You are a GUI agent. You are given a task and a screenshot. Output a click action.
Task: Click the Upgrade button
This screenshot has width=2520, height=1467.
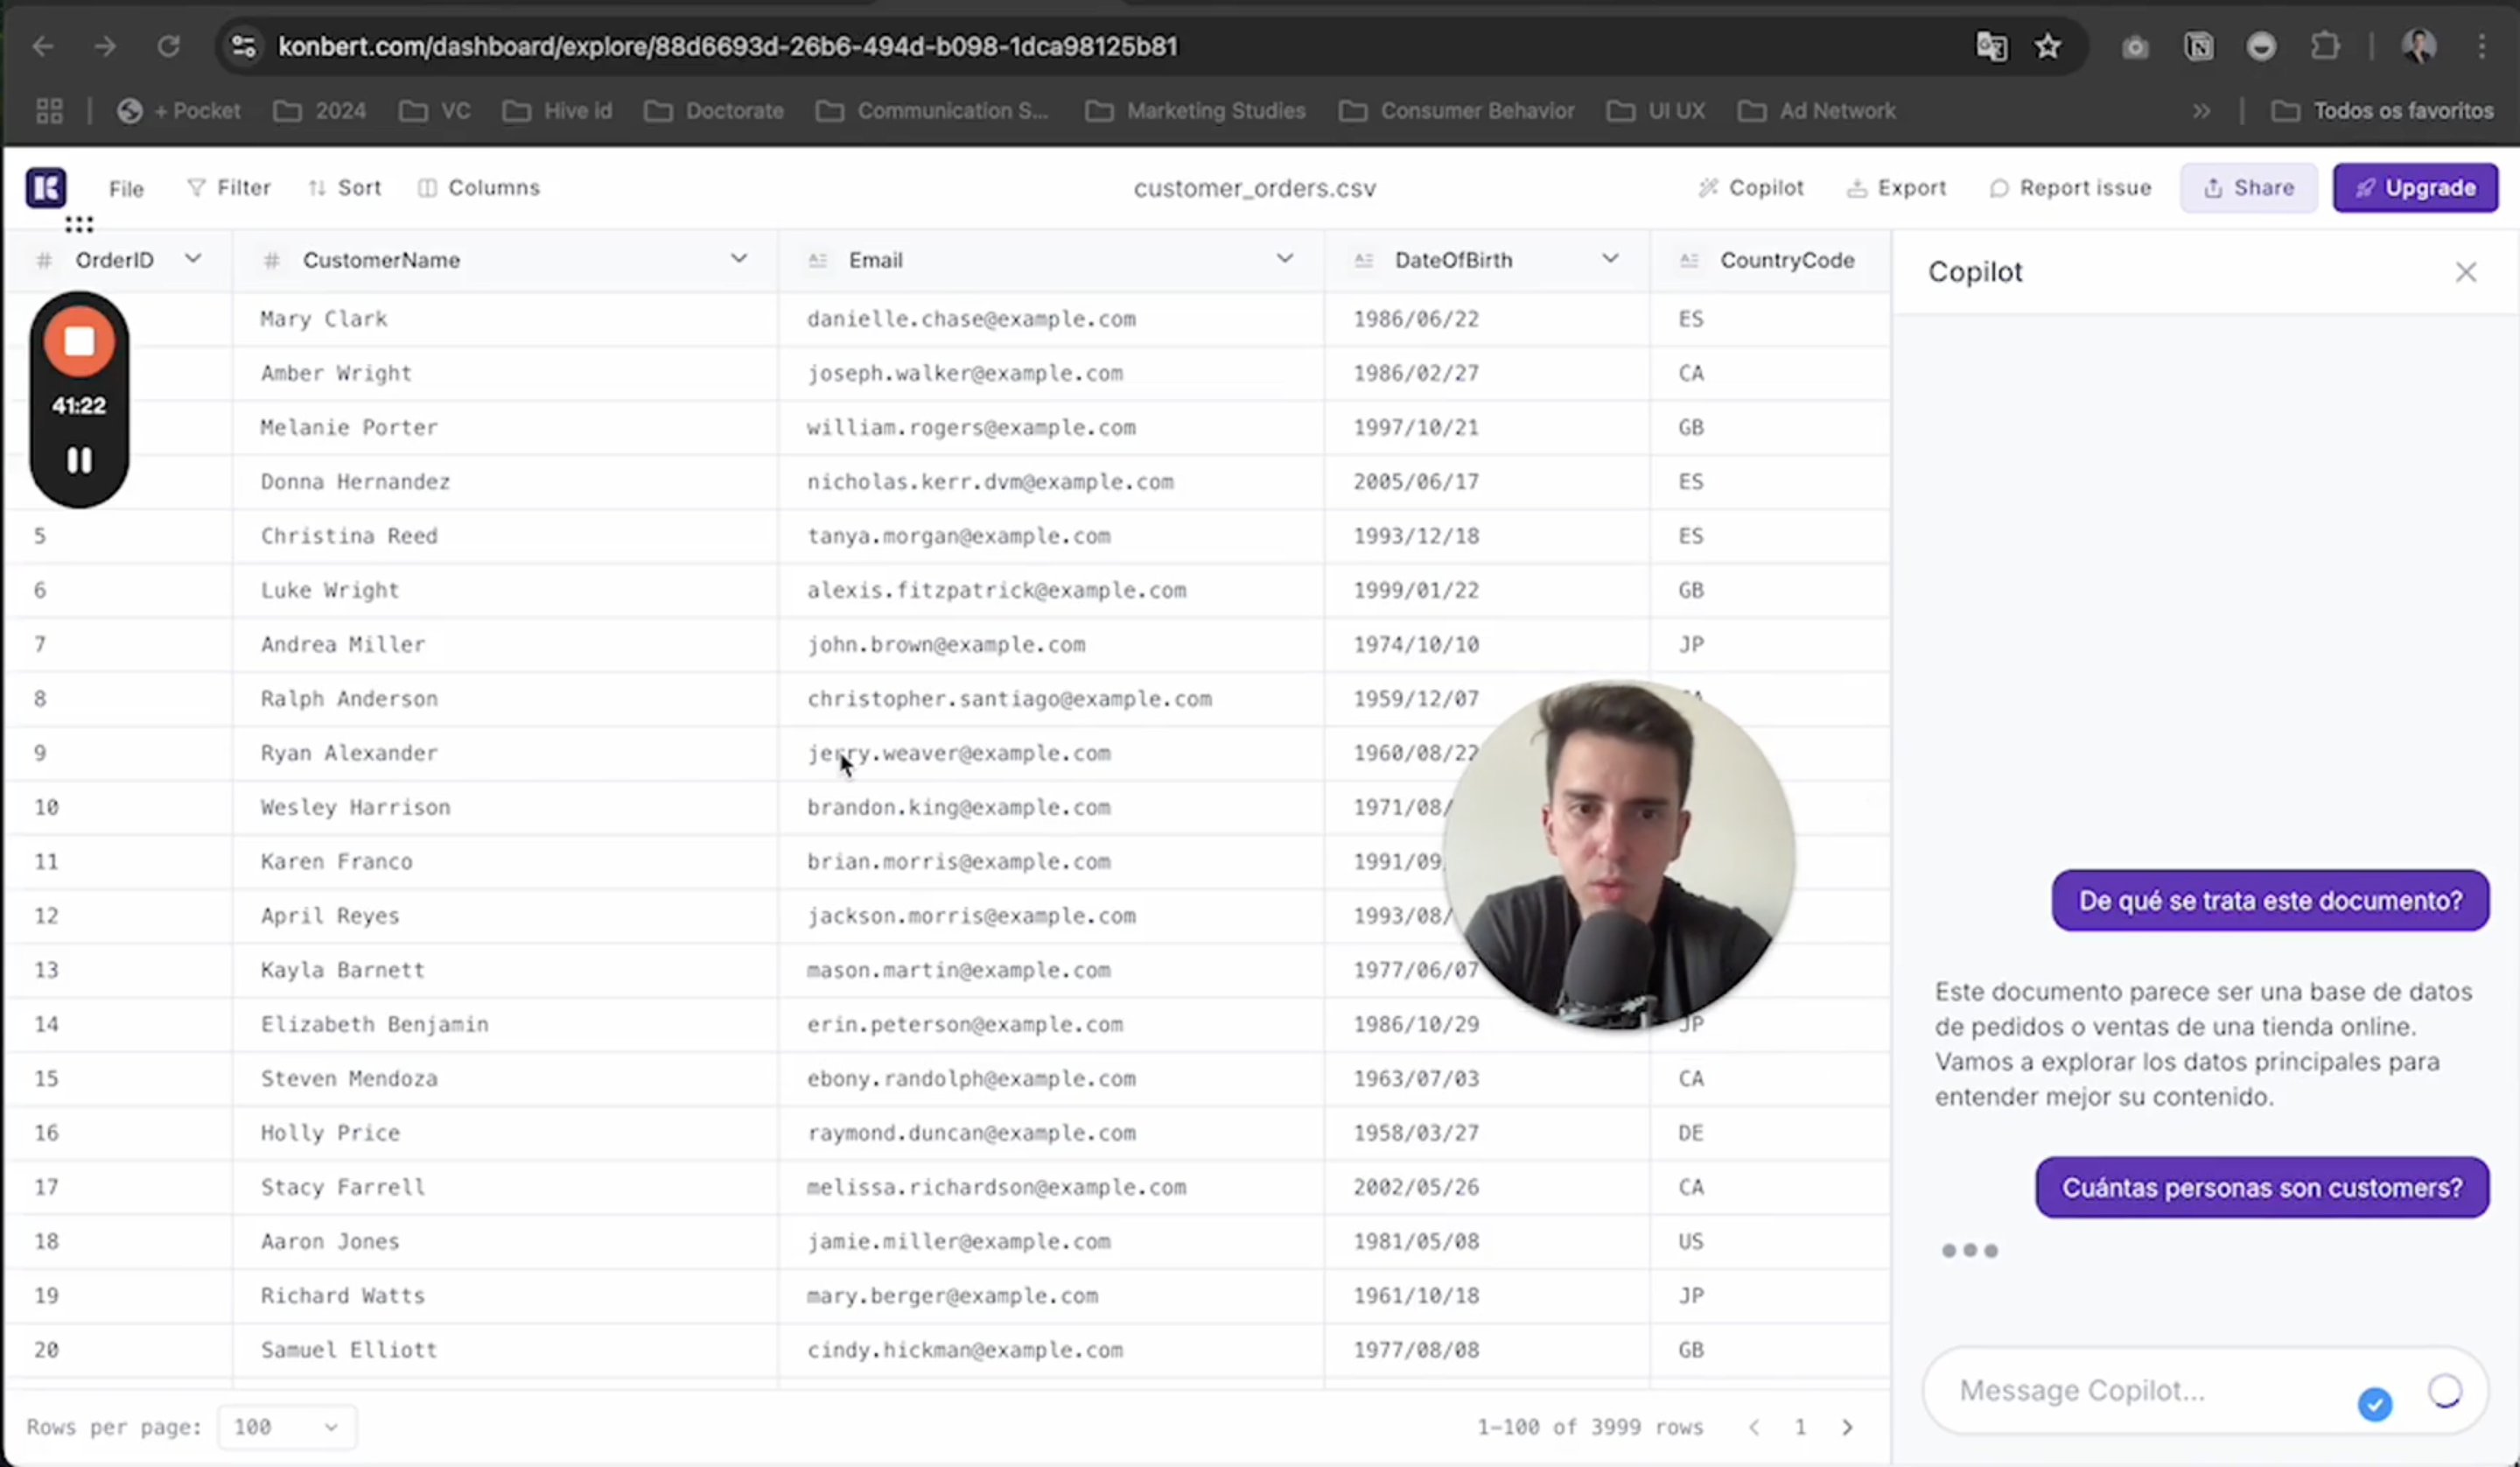(x=2415, y=187)
